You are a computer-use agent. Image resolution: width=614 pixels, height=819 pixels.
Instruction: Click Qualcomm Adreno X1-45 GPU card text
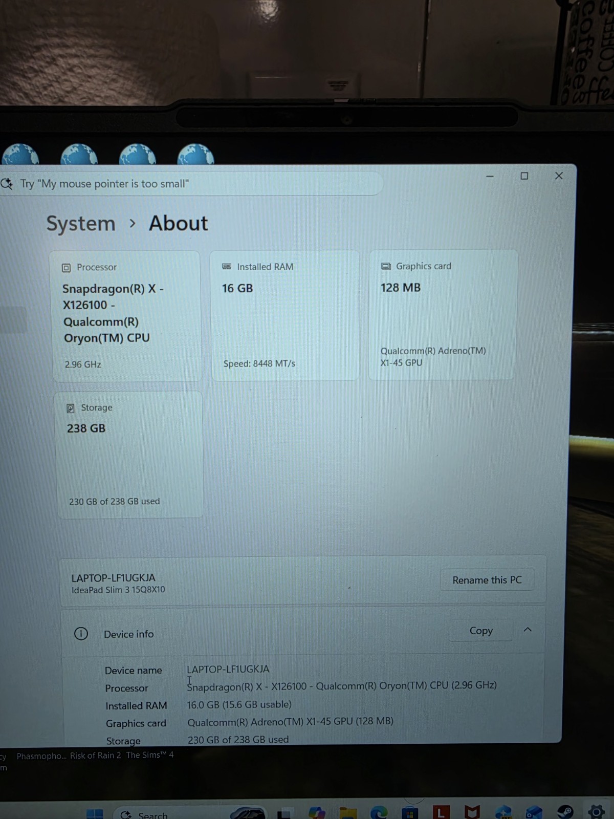coord(433,357)
